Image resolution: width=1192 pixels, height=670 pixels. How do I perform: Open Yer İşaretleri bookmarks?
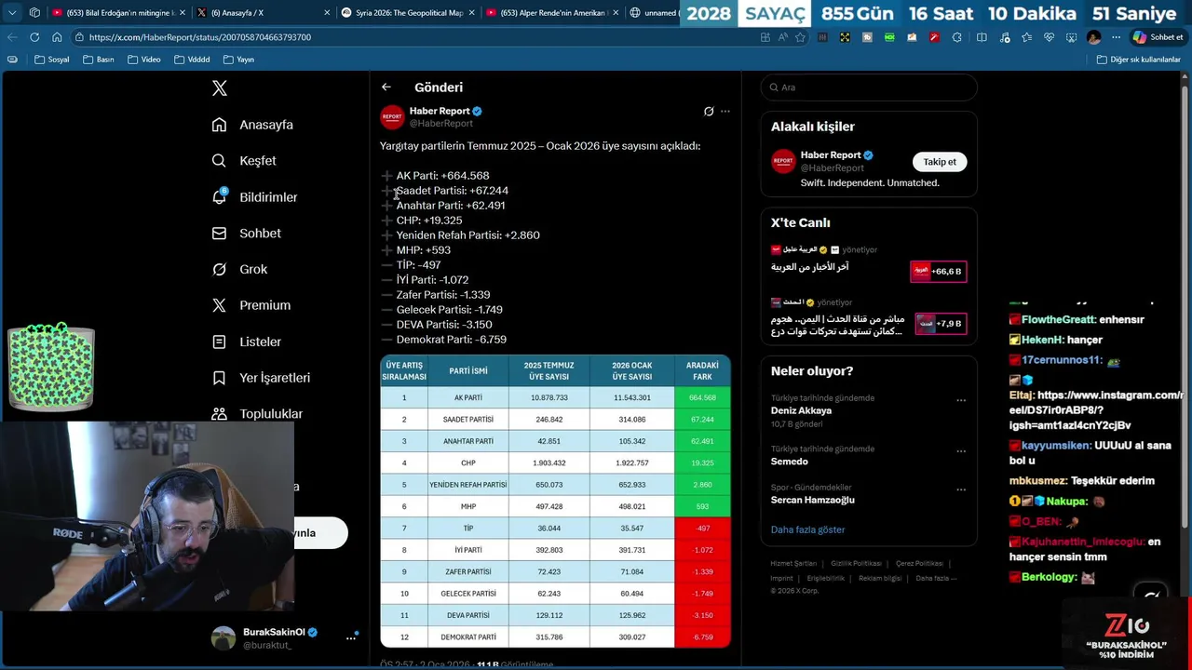tap(261, 378)
